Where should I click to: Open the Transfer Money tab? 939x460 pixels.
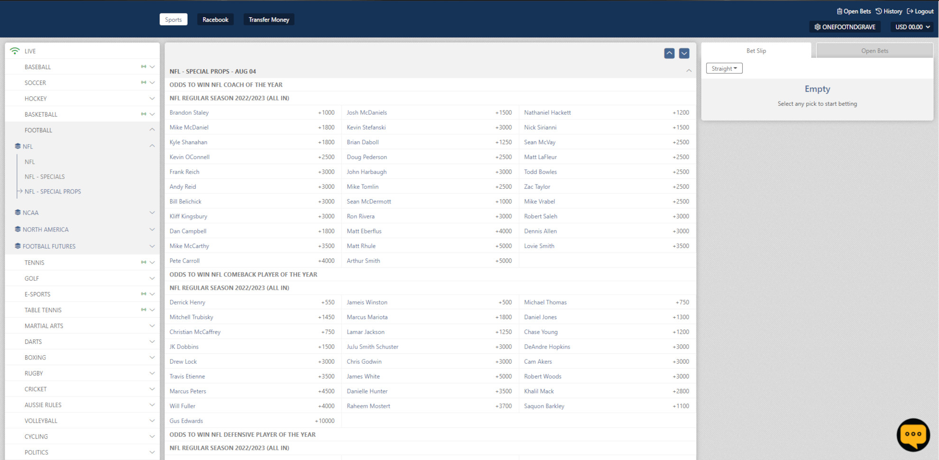coord(269,19)
